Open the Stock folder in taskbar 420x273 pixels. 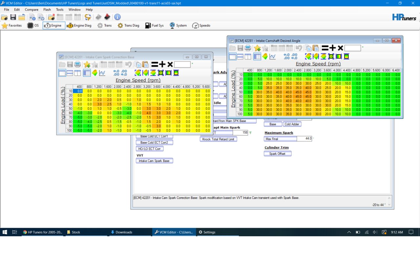point(87,232)
